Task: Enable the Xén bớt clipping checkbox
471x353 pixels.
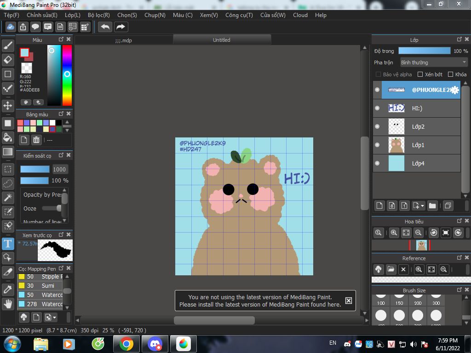Action: 420,74
